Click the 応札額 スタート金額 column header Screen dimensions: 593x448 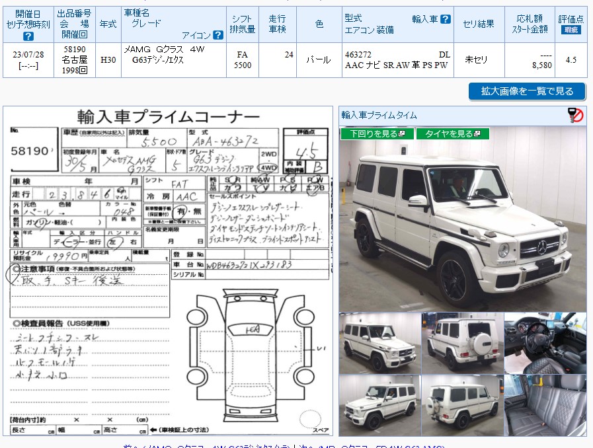(x=530, y=24)
